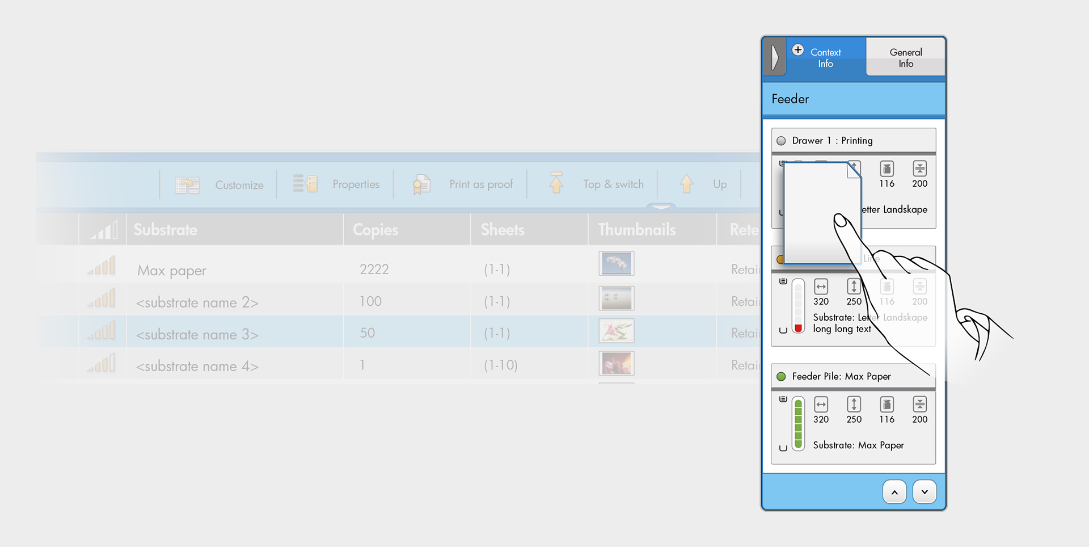Click the red low paper level gauge
Screen dimensions: 1089x547
(x=798, y=305)
